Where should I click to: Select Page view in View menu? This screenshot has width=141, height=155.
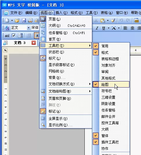pos(66,19)
